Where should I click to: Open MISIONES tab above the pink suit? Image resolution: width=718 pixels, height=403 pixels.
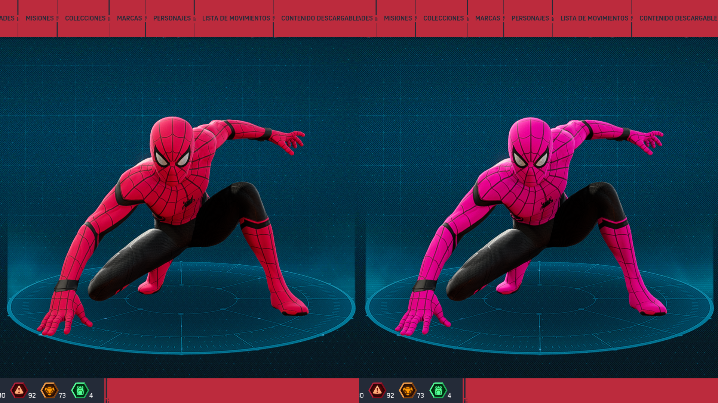398,18
